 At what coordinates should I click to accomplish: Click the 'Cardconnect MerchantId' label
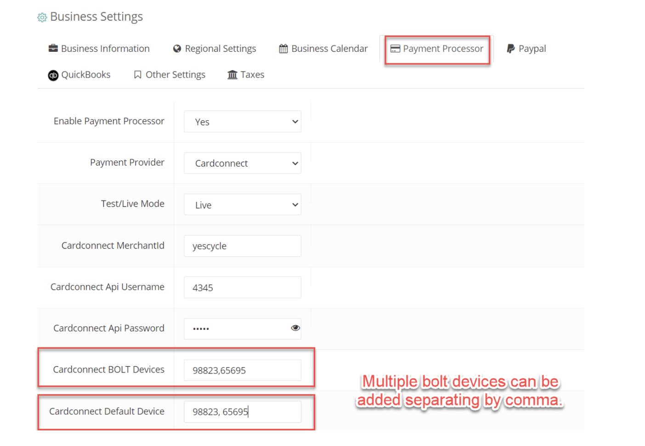pos(113,245)
